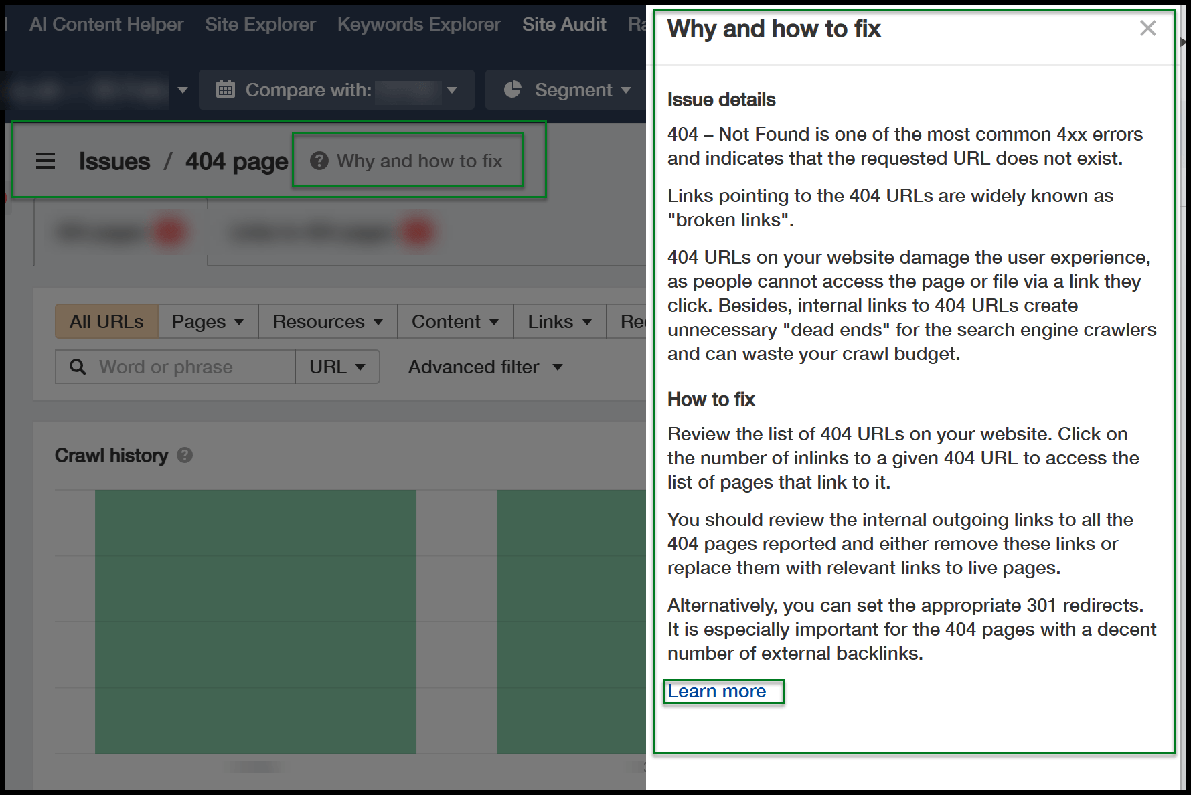Click the search magnifier icon
This screenshot has width=1191, height=795.
click(x=78, y=367)
